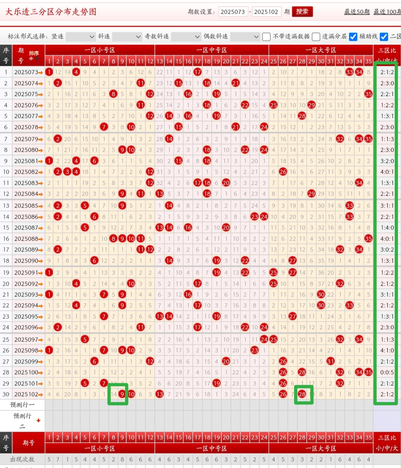Click red ball 17 in row 2025073
401x468 pixels.
click(198, 72)
